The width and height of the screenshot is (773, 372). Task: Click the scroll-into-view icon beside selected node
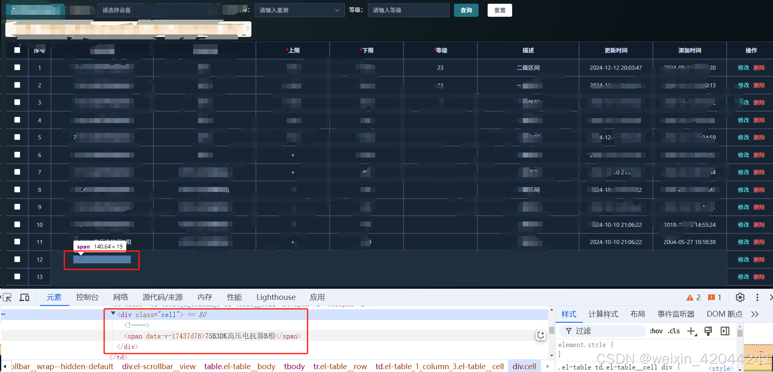click(540, 335)
